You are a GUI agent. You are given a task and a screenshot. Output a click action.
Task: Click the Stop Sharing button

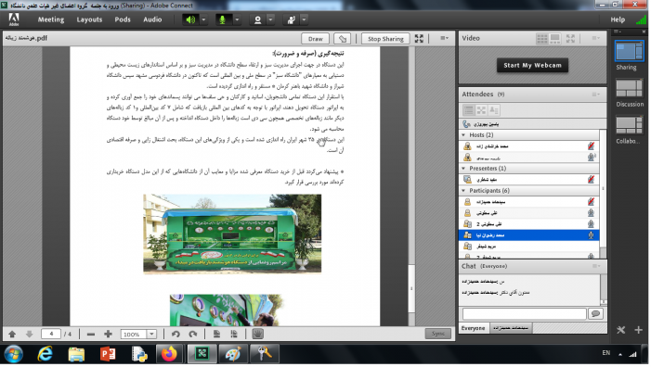[x=385, y=39]
